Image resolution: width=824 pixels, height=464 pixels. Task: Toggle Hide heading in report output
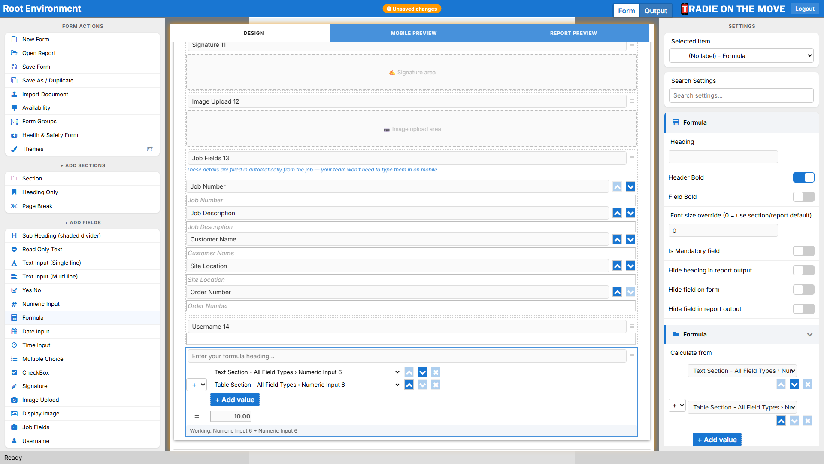pyautogui.click(x=803, y=270)
